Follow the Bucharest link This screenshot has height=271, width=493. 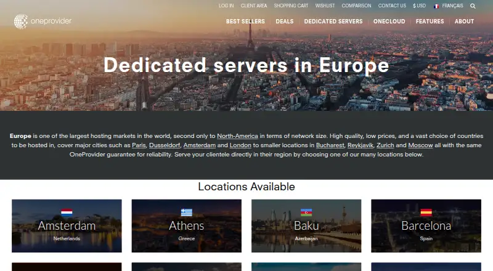pyautogui.click(x=330, y=145)
